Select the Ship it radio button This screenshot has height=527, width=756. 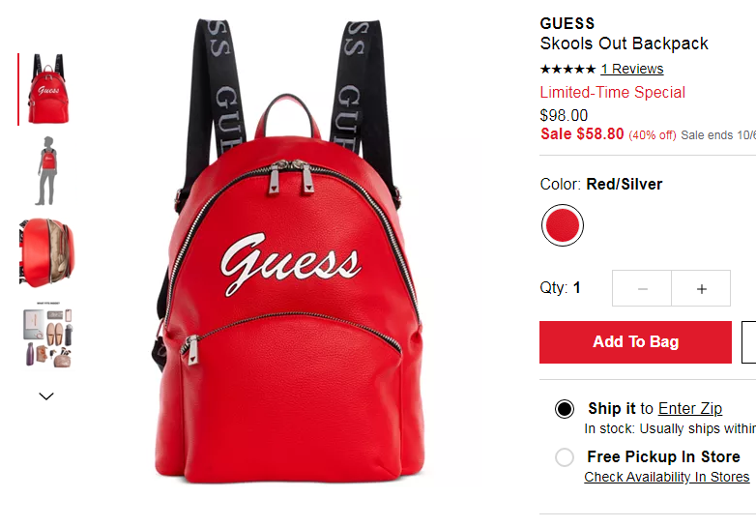click(x=565, y=409)
